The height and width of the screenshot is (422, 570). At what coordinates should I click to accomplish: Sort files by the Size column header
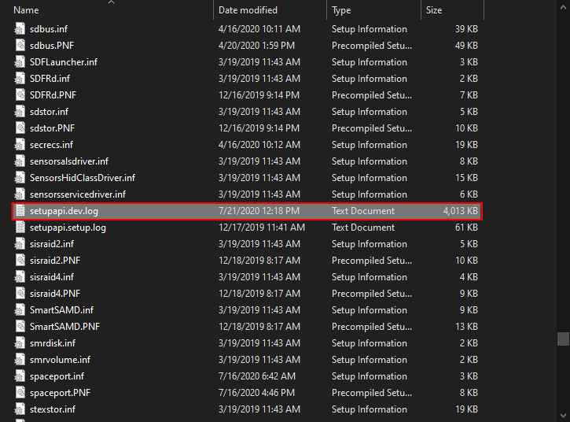[434, 10]
